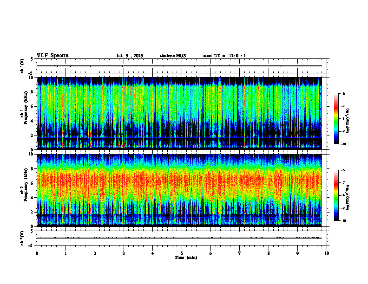The image size is (368, 284).
Task: Click inside the ch.1 voltage waveform strip
Action: [x=182, y=66]
